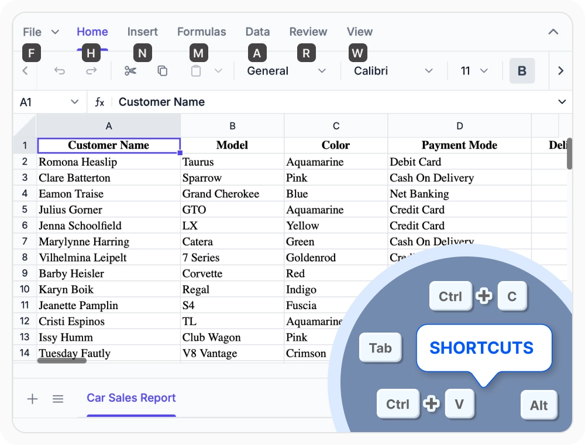
Task: Click cell Jenna Schoolfield
Action: coord(109,225)
